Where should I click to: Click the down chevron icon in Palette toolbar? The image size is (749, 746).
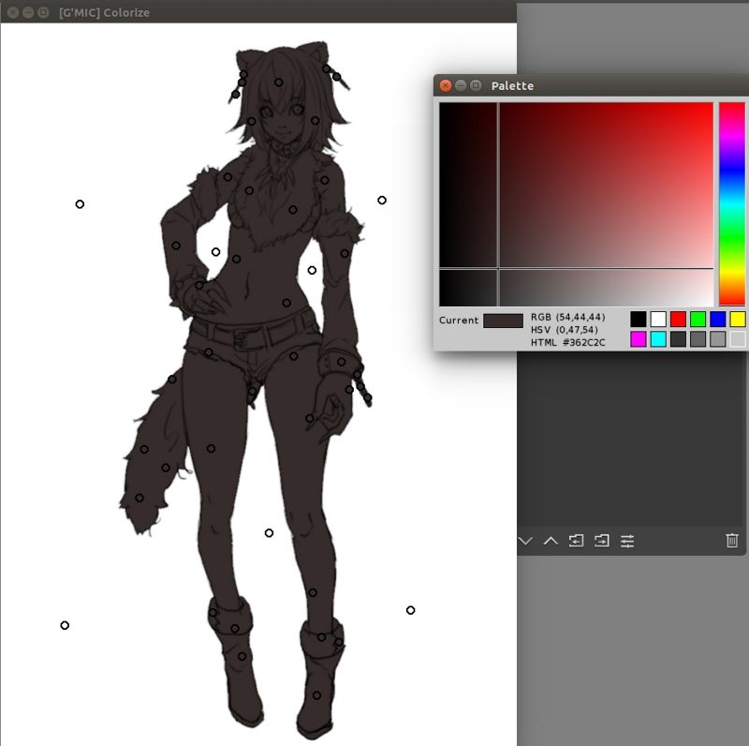pyautogui.click(x=526, y=541)
